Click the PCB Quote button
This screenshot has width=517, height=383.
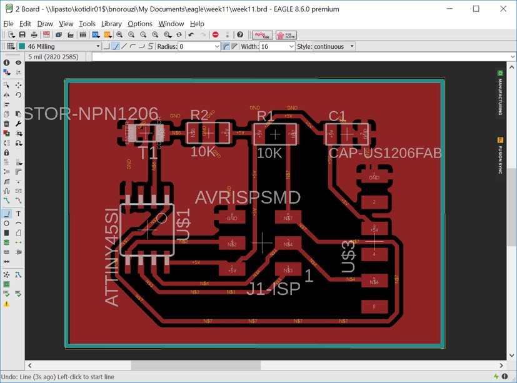click(286, 35)
